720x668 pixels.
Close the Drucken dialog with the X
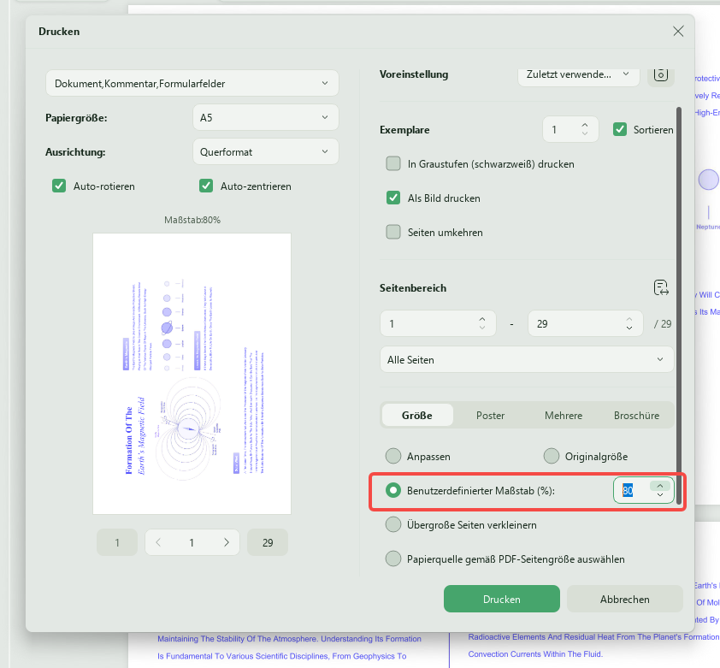click(x=678, y=32)
